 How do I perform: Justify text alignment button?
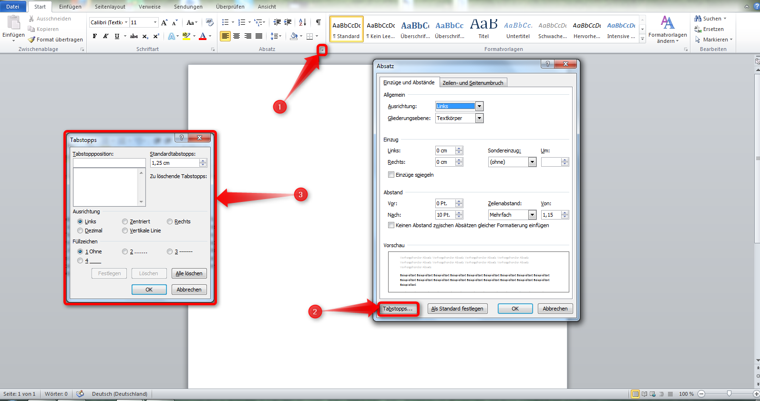click(259, 36)
